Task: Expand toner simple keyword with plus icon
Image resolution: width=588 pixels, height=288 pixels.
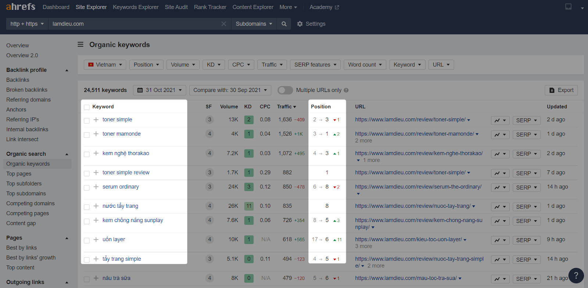Action: [96, 119]
